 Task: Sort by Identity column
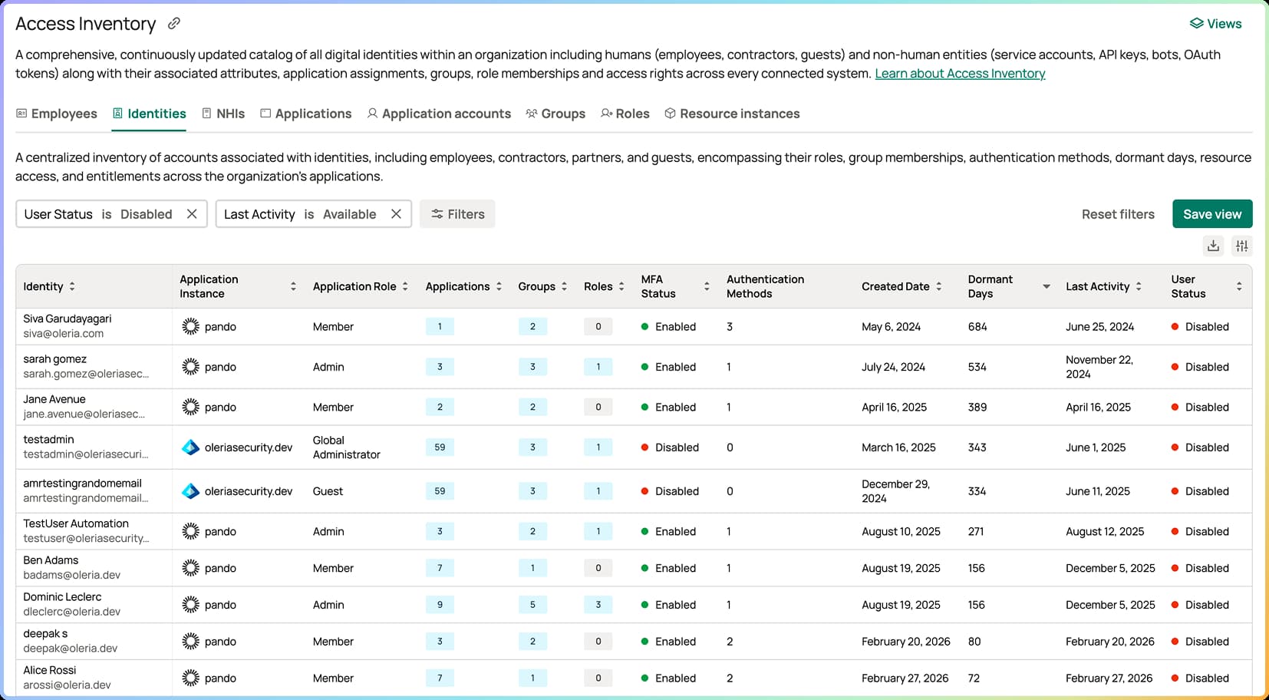click(72, 286)
